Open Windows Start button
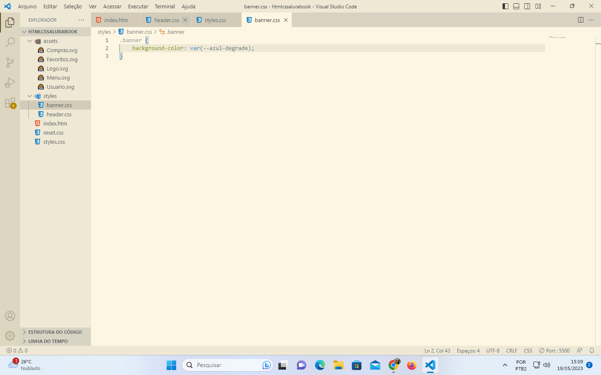 (171, 365)
